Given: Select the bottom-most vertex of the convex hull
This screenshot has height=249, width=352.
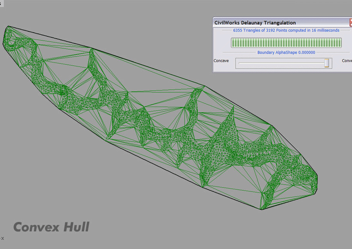Looking at the screenshot, I should pyautogui.click(x=262, y=210).
